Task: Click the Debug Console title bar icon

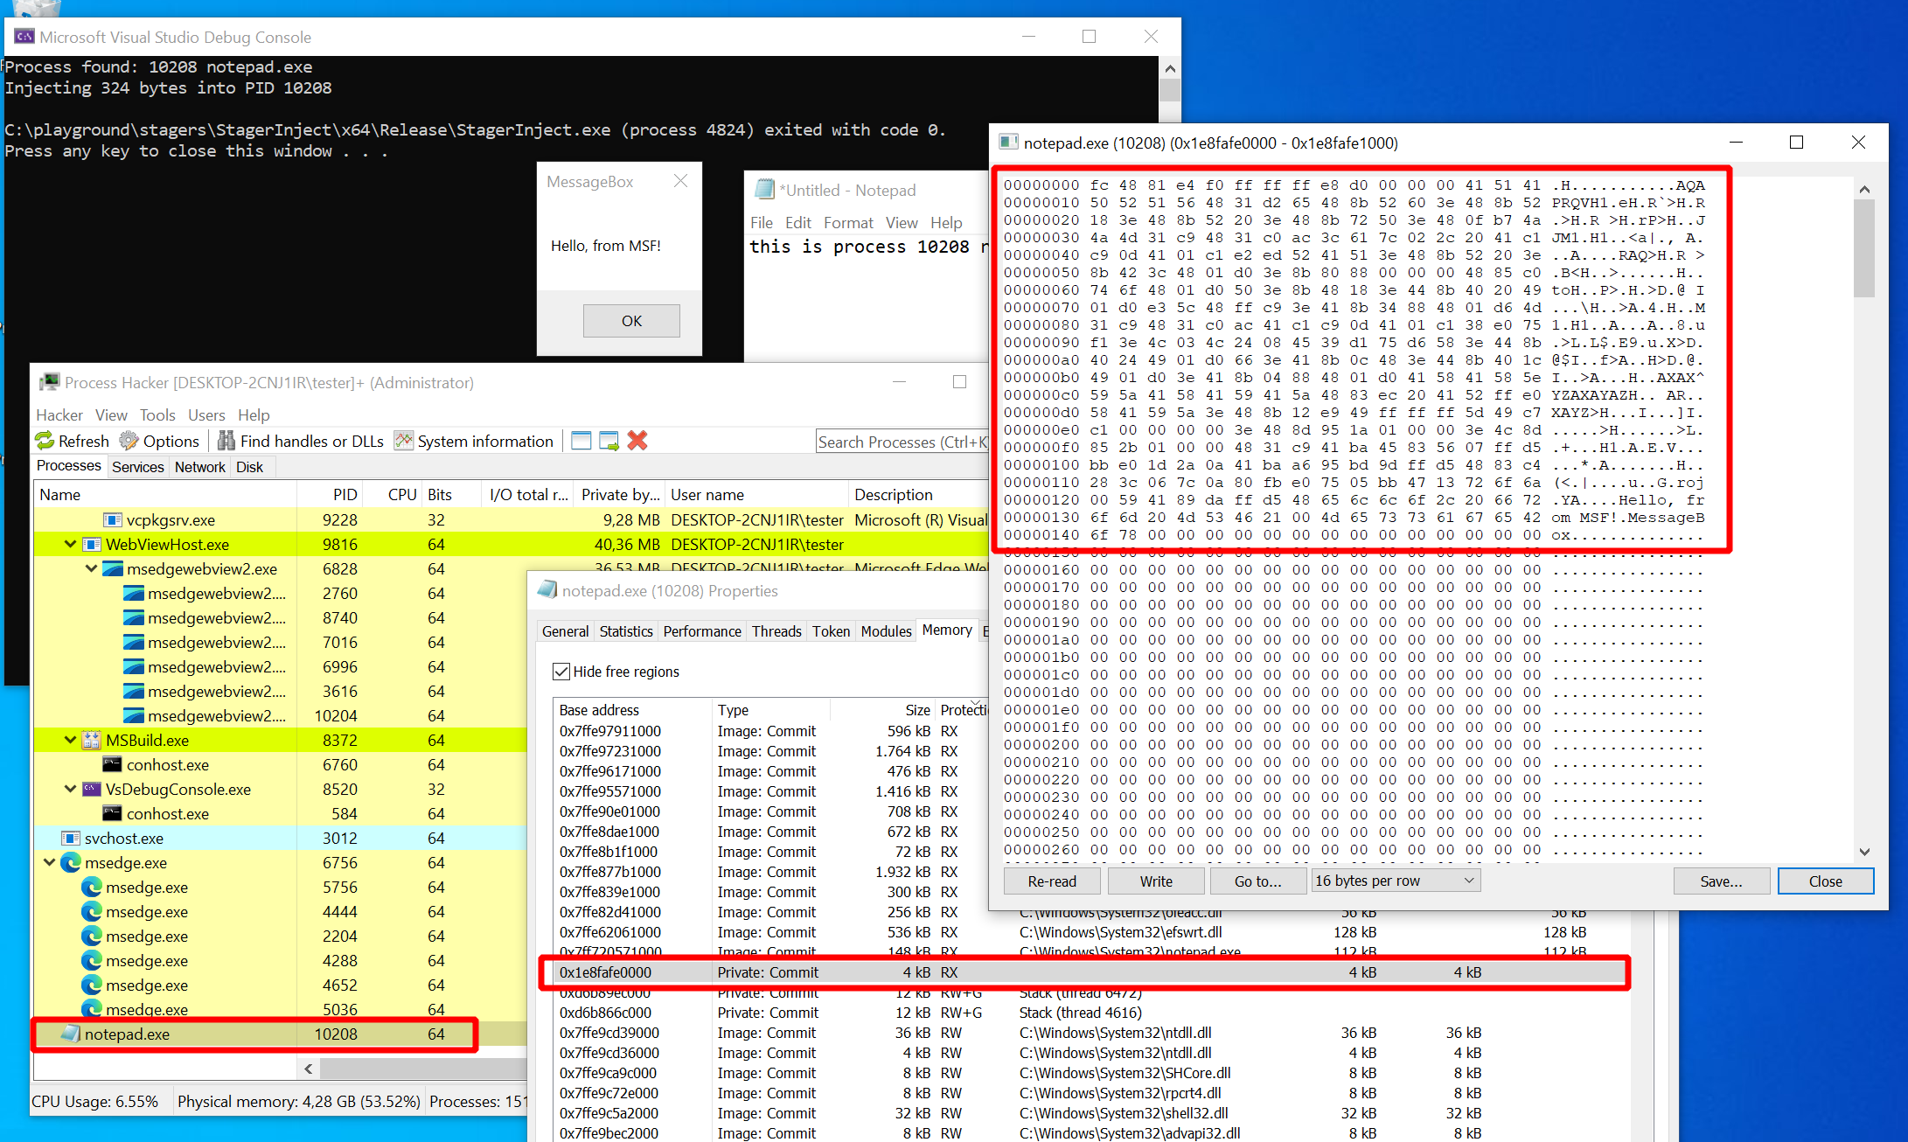Action: (24, 37)
